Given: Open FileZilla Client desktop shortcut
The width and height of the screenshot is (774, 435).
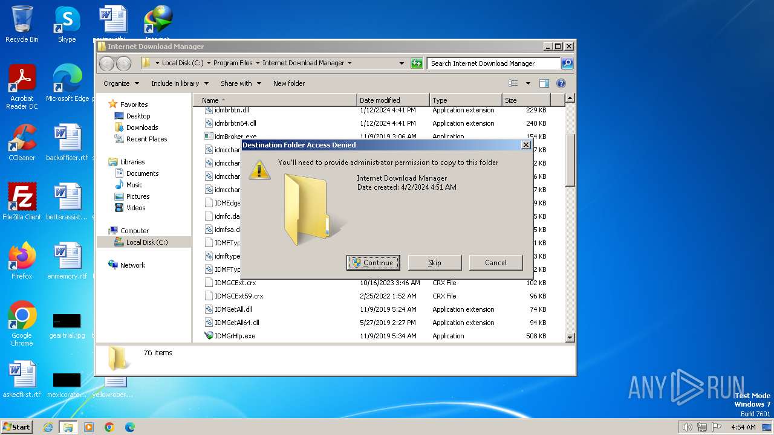Looking at the screenshot, I should [x=22, y=202].
